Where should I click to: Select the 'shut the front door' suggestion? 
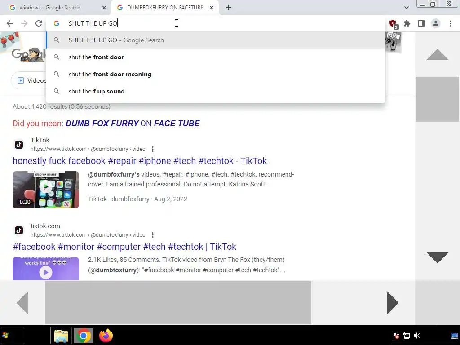tap(216, 57)
